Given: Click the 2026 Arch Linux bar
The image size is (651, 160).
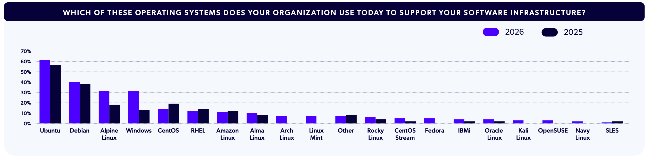Looking at the screenshot, I should (281, 120).
